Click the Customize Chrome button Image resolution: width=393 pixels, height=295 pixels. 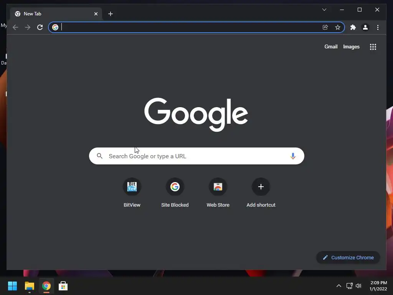point(348,258)
